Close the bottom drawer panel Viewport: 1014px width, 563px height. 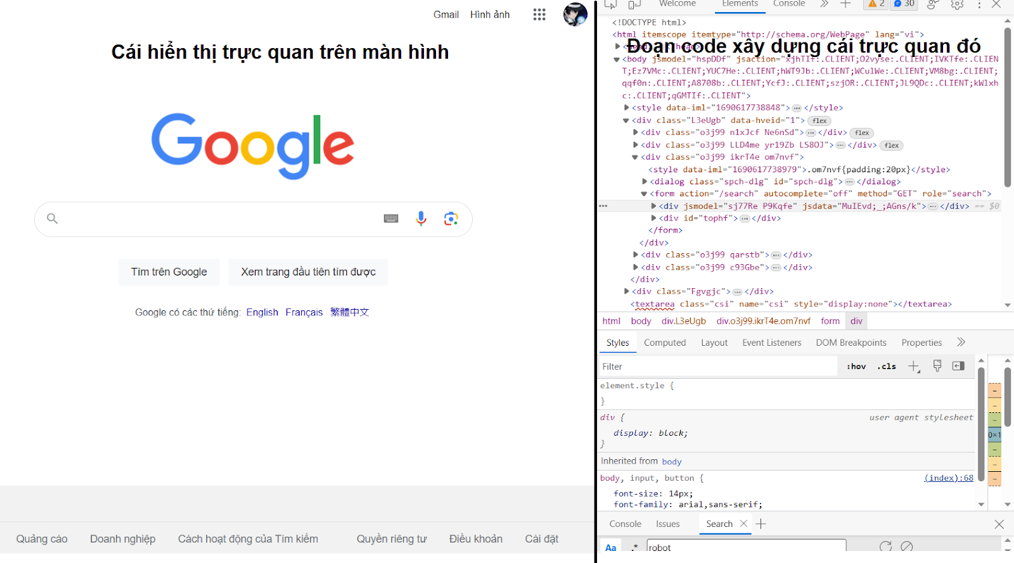[x=999, y=524]
